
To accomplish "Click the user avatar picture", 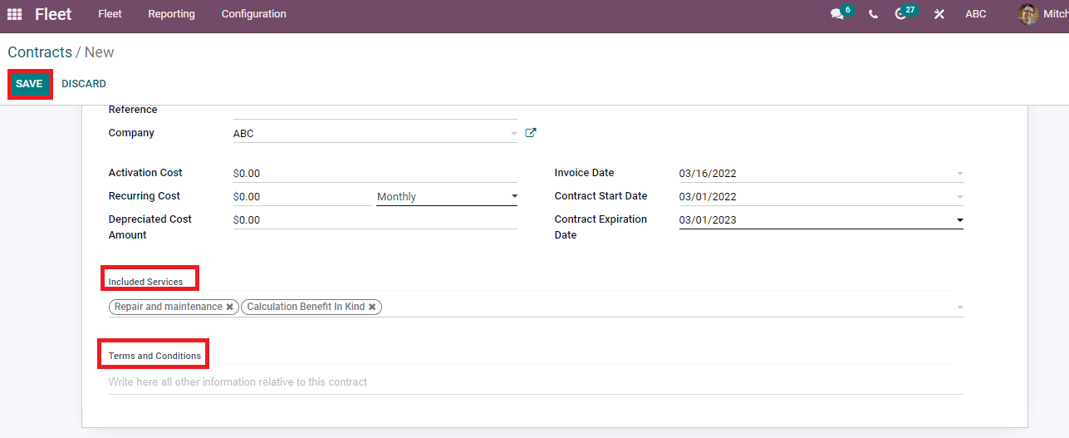I will click(x=1028, y=14).
